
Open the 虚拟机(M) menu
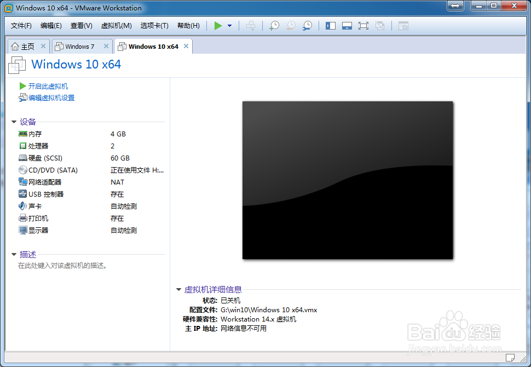[x=117, y=25]
